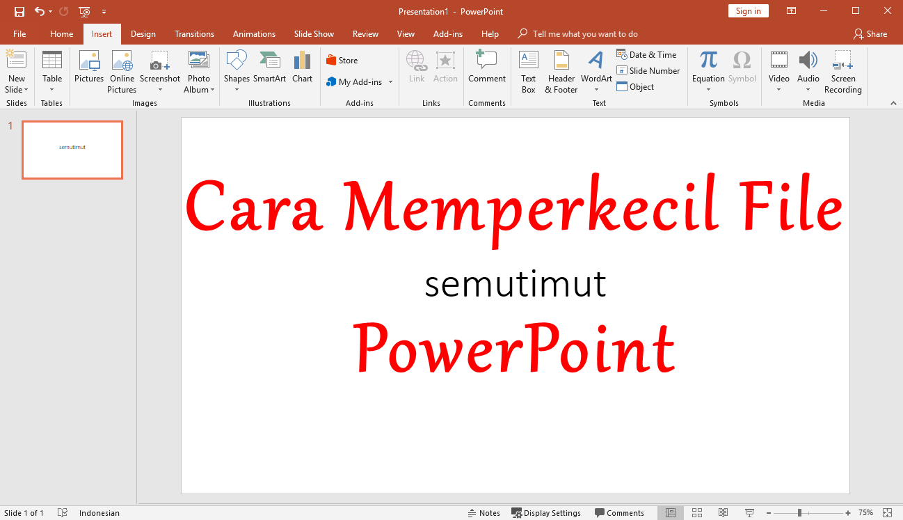Insert Pictures from this device
Viewport: 903px width, 520px height.
point(89,68)
